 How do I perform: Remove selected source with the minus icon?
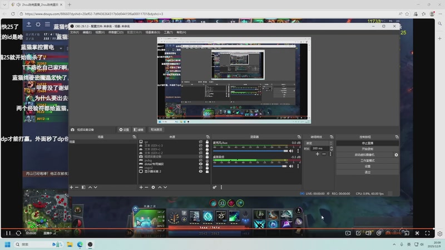[146, 187]
